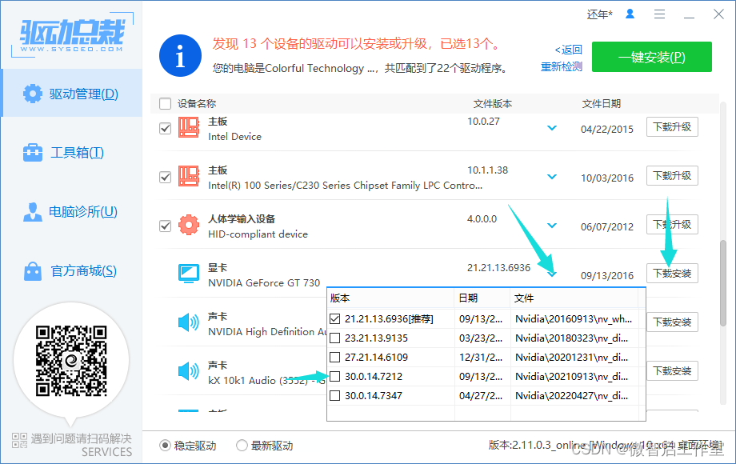Image resolution: width=736 pixels, height=464 pixels.
Task: Expand version dropdown for Intel Device 10.0.27
Action: (x=552, y=128)
